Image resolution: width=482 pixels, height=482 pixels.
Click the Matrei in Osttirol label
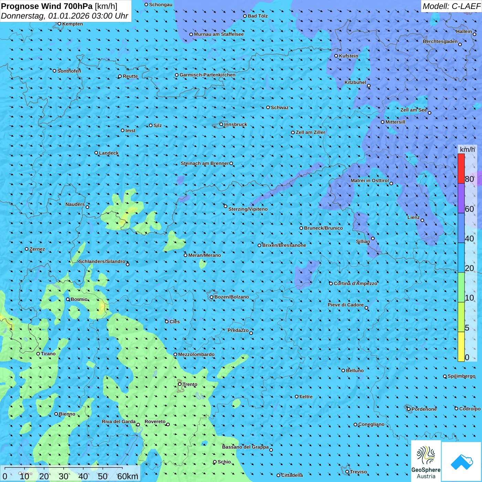point(370,180)
